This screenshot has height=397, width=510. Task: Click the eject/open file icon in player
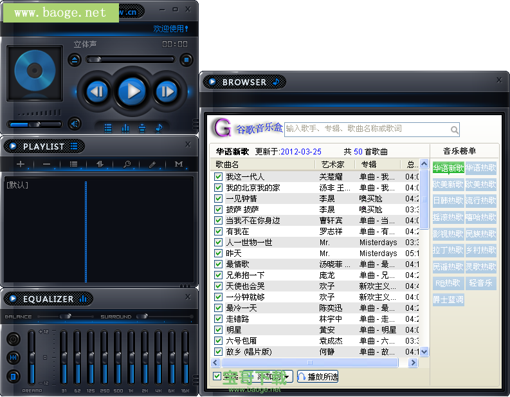pyautogui.click(x=75, y=60)
